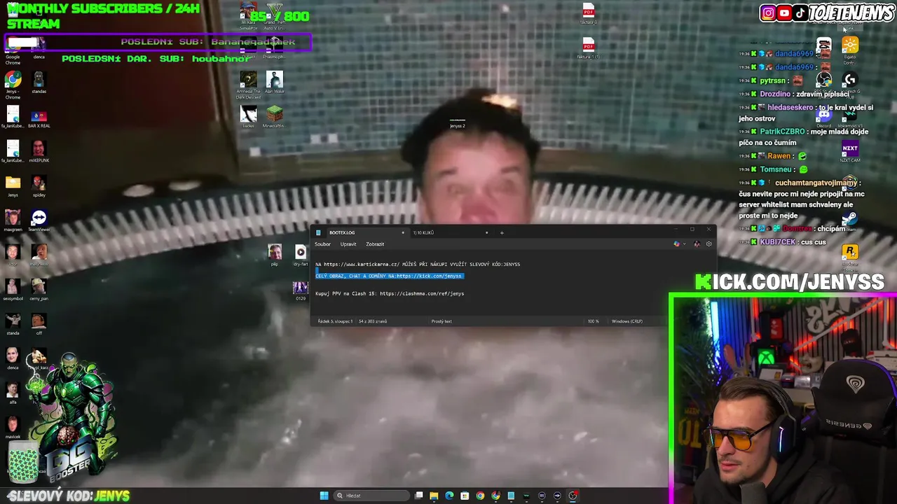This screenshot has width=897, height=504.
Task: Add a new Notepad tab
Action: [502, 232]
